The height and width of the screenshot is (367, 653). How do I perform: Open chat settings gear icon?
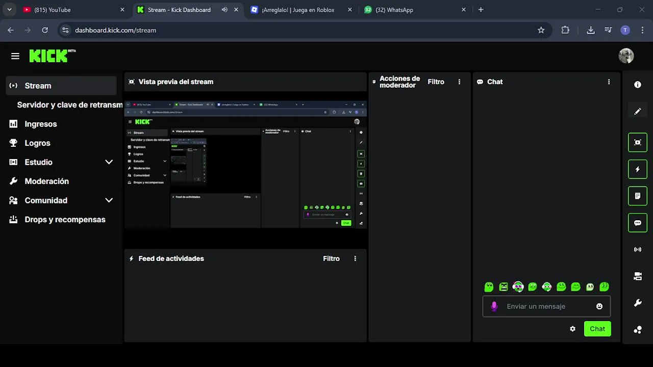click(572, 329)
